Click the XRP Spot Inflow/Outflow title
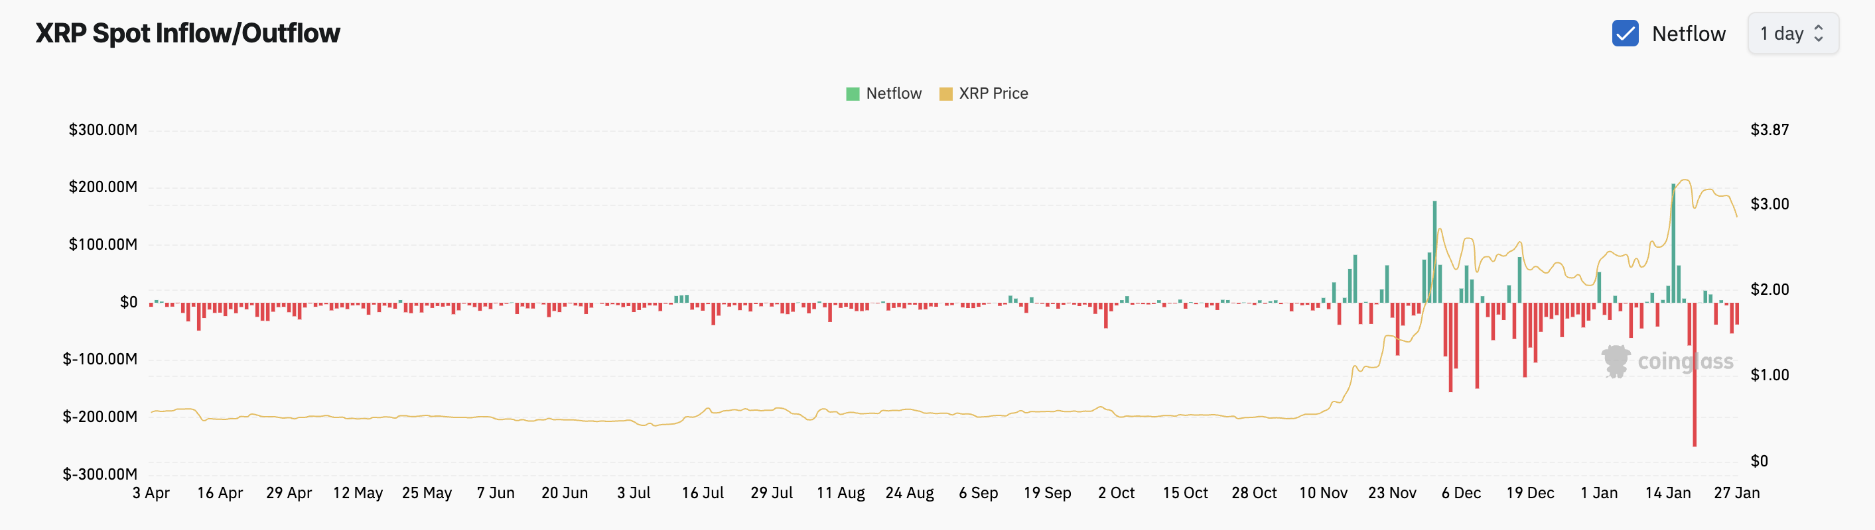This screenshot has width=1875, height=530. 188,33
